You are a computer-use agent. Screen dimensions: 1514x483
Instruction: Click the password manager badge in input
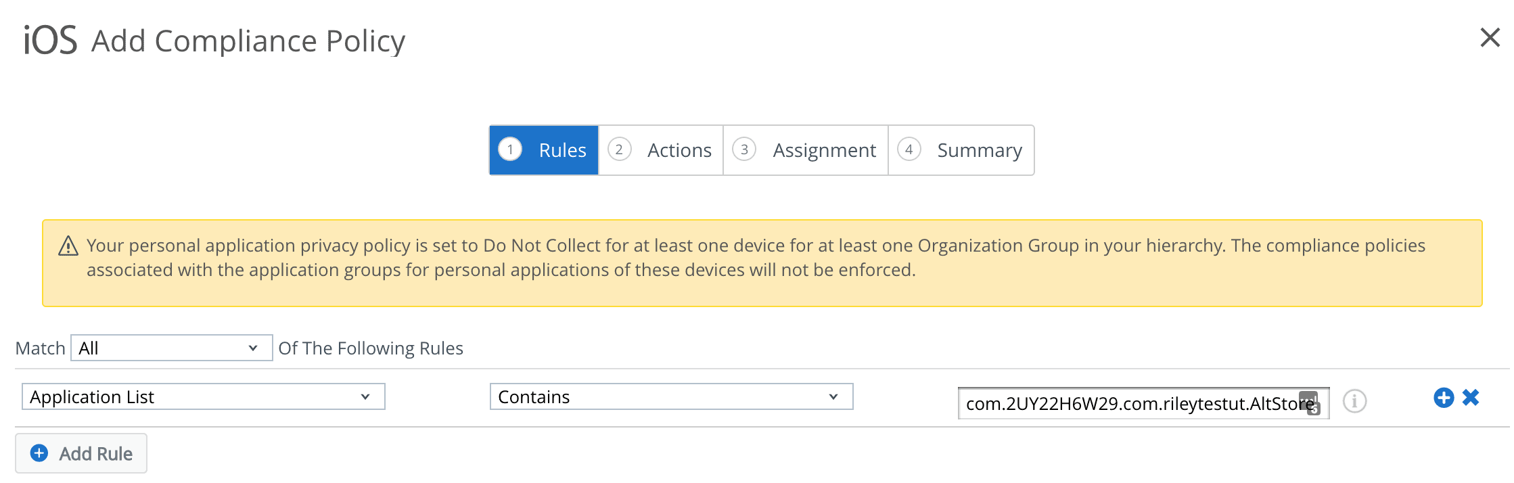1310,403
